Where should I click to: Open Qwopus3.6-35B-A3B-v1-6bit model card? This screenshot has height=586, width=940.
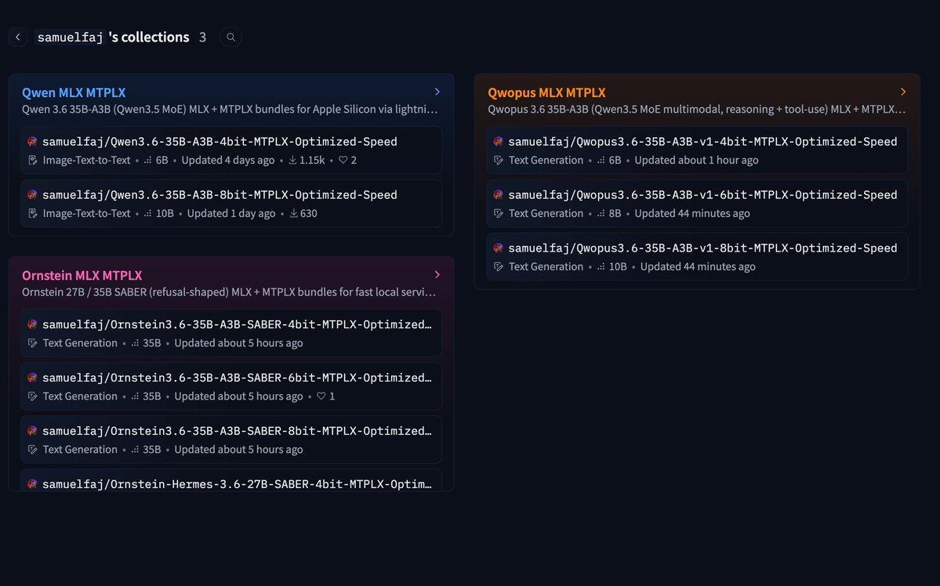697,204
